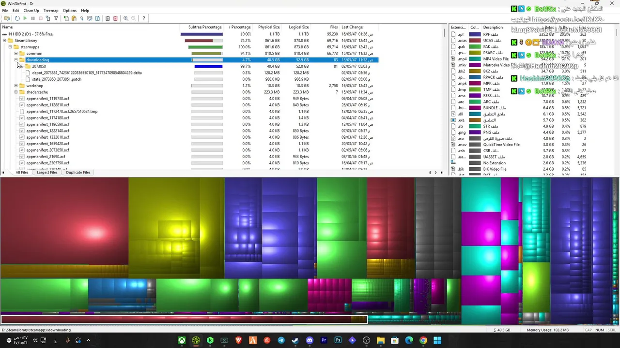Click the Select Drives toolbar icon
The image size is (620, 348).
click(7, 18)
